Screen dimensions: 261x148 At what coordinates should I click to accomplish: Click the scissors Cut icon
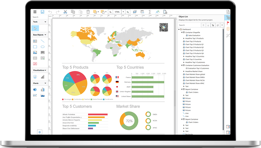pyautogui.click(x=65, y=12)
